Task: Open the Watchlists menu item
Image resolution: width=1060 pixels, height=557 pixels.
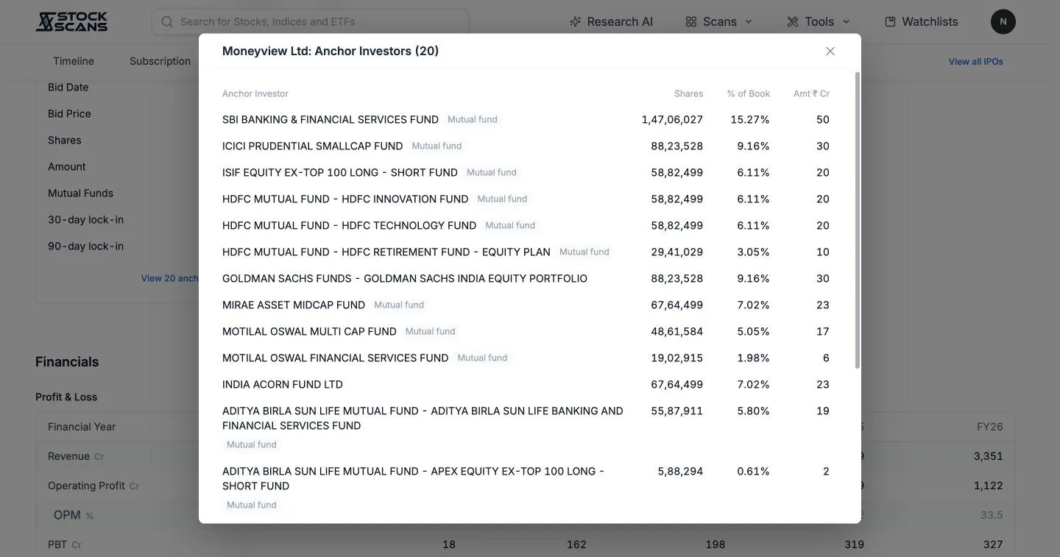Action: (x=922, y=22)
